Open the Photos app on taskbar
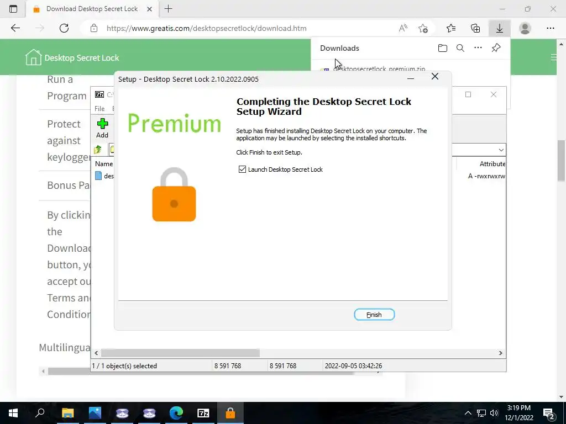Viewport: 566px width, 424px height. (x=95, y=413)
